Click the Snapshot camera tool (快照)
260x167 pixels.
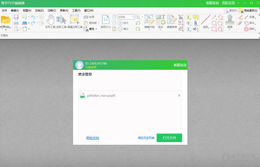89,17
